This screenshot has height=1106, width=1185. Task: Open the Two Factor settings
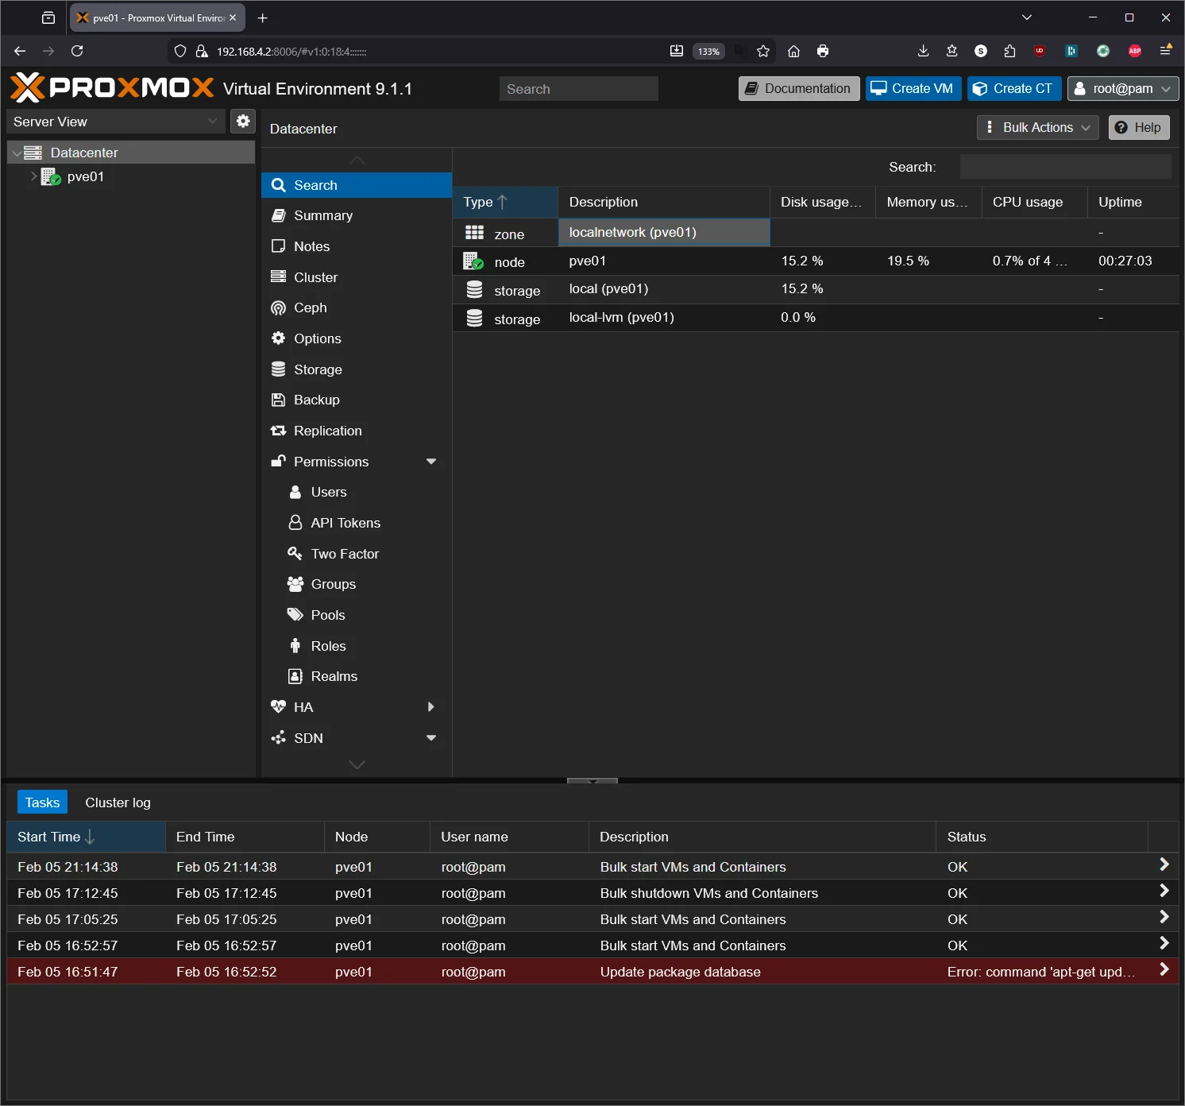pos(345,554)
